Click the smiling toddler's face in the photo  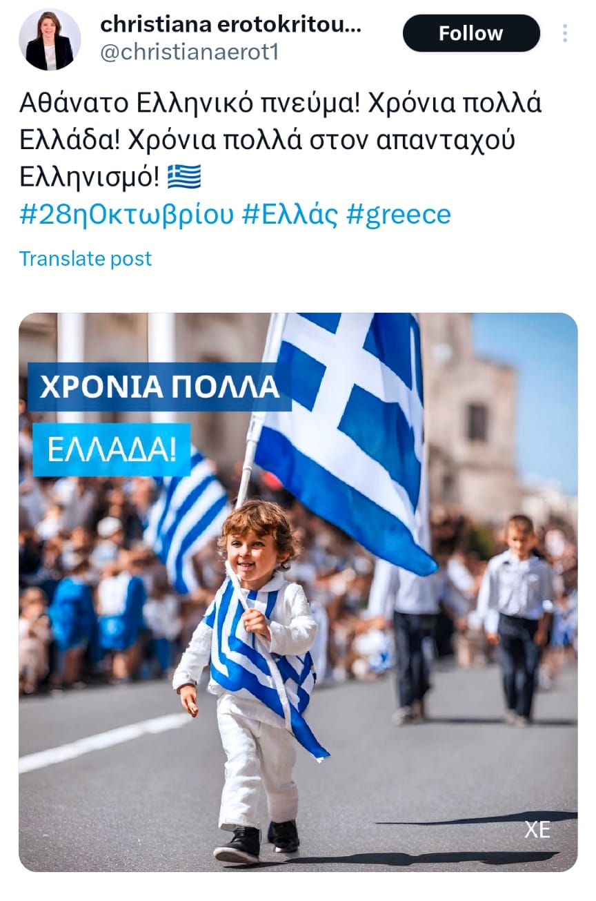[x=255, y=545]
